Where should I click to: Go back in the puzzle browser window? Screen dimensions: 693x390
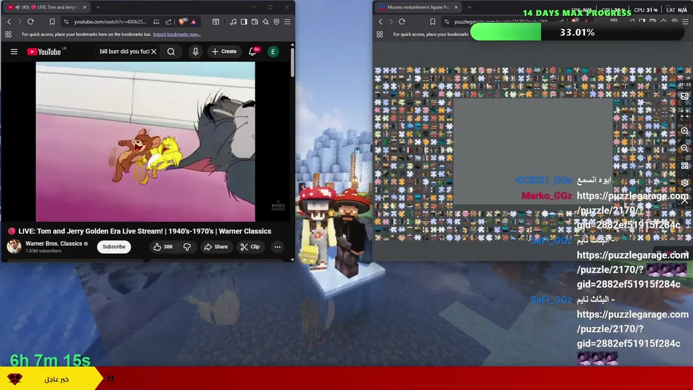click(x=380, y=22)
